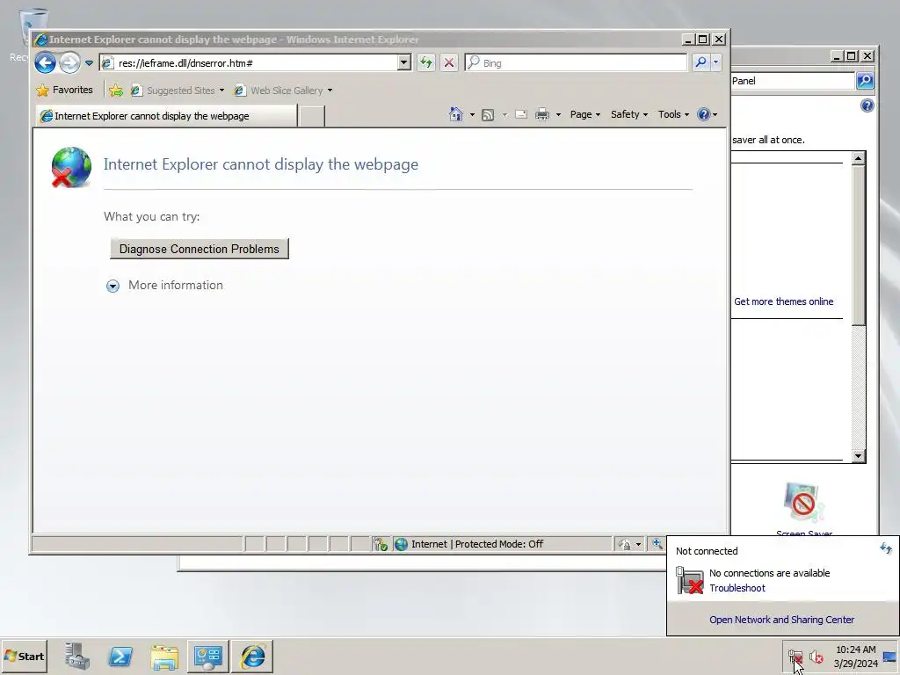Open the Page menu
900x675 pixels.
click(584, 114)
